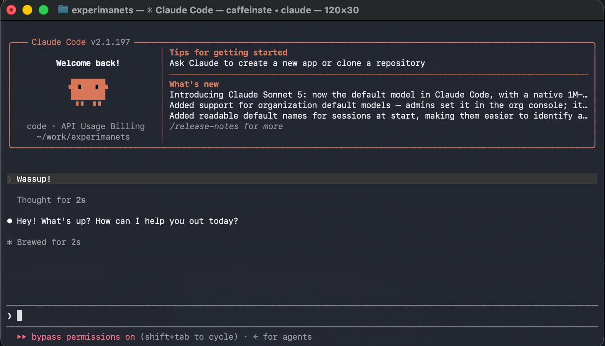Click the 'Added support for organization default models' line
The width and height of the screenshot is (605, 346).
coord(379,105)
